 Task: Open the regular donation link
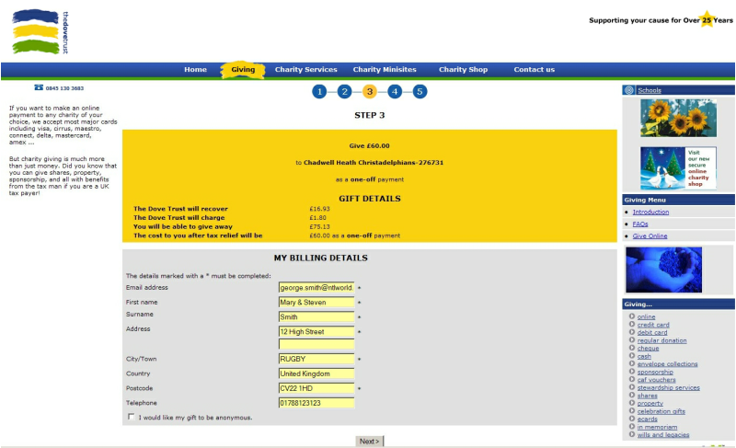point(661,340)
